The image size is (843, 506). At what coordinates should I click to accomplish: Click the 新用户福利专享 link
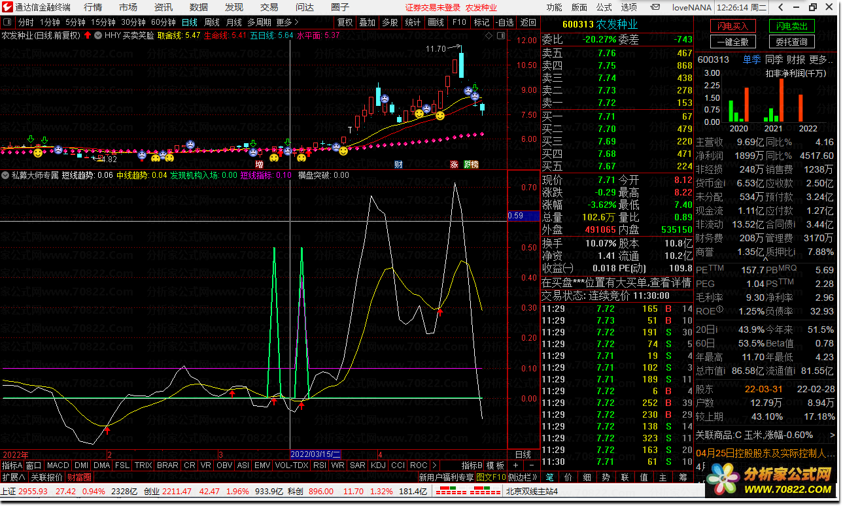point(446,477)
